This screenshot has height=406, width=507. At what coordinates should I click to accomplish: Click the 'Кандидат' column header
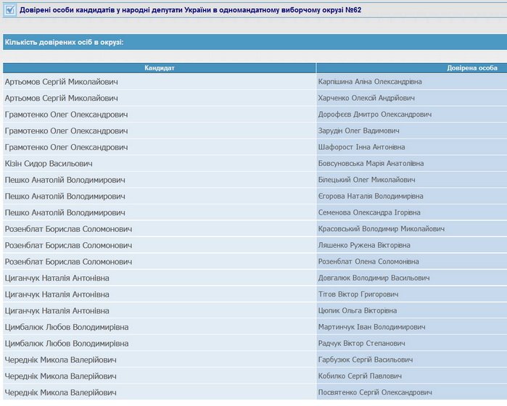[x=159, y=67]
